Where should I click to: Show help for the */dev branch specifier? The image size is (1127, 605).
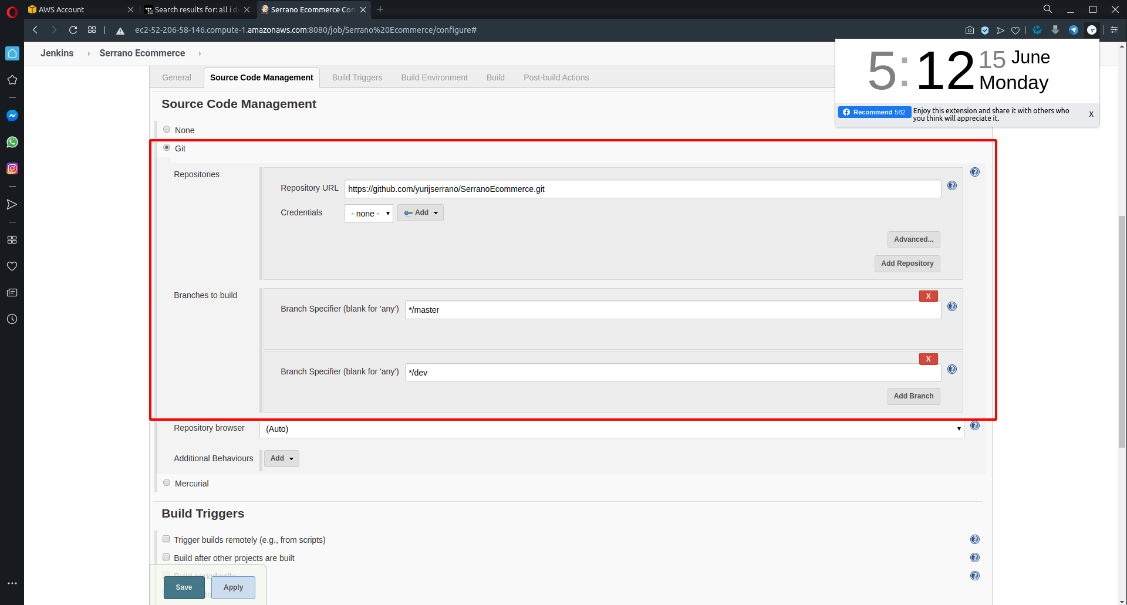point(952,369)
